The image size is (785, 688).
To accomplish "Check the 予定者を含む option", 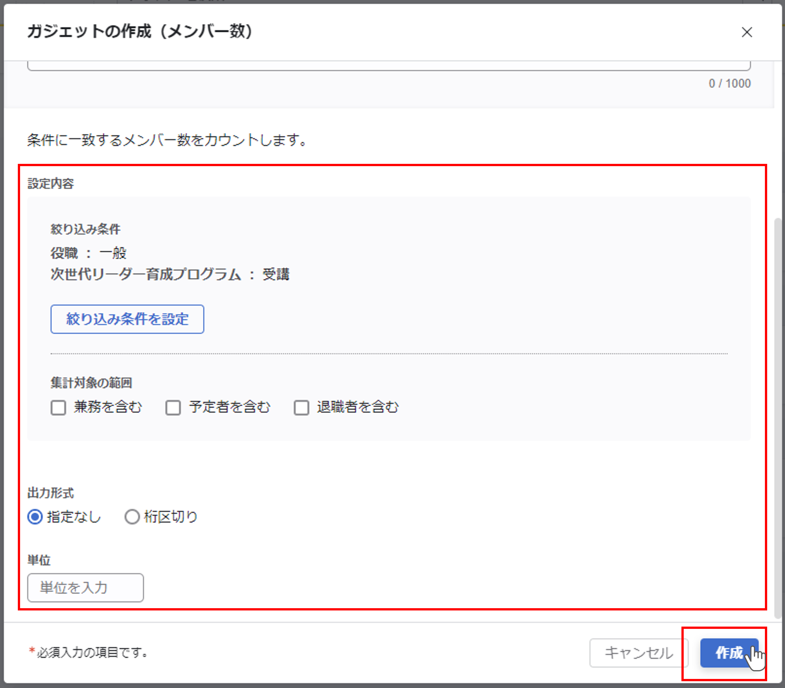I will pyautogui.click(x=173, y=407).
